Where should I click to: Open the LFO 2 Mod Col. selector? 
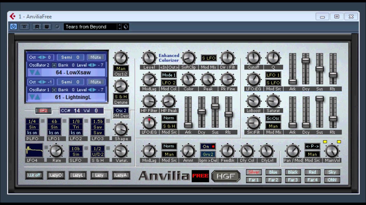(x=169, y=83)
